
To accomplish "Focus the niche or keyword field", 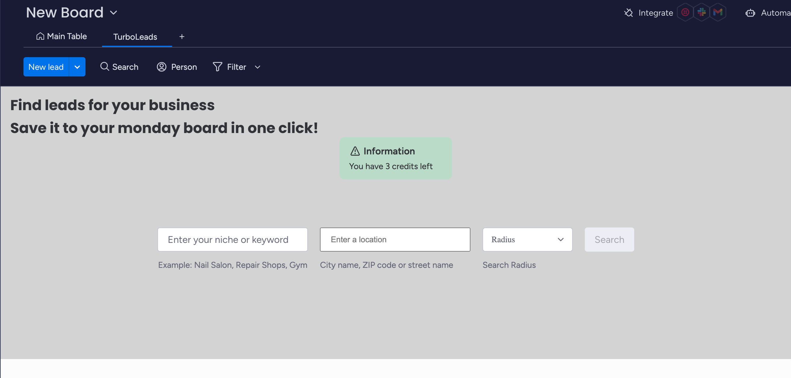I will (232, 240).
